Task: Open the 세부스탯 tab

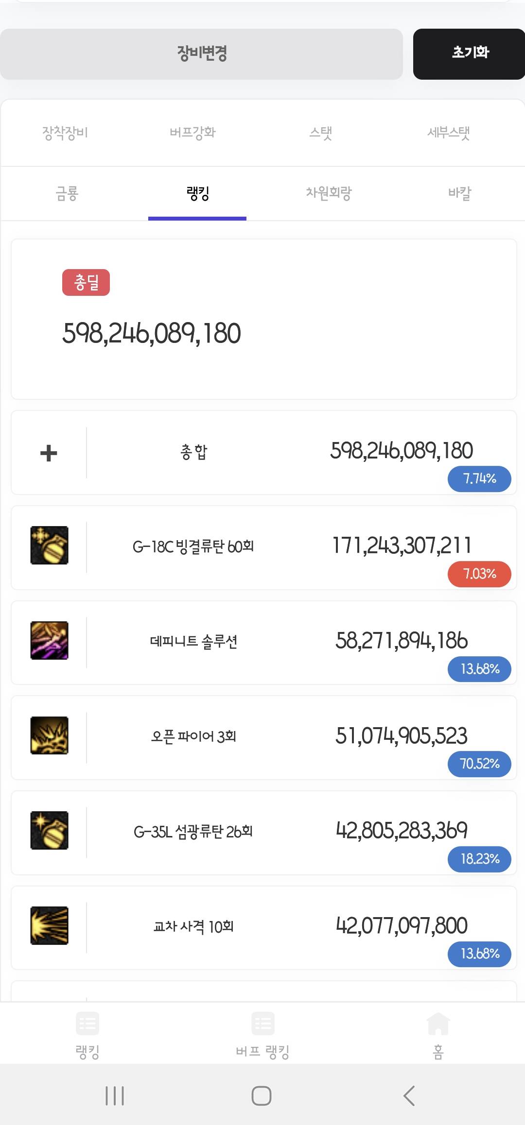Action: pyautogui.click(x=448, y=133)
